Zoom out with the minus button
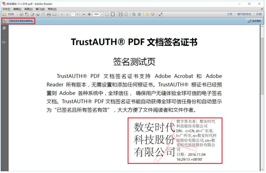 (x=83, y=14)
